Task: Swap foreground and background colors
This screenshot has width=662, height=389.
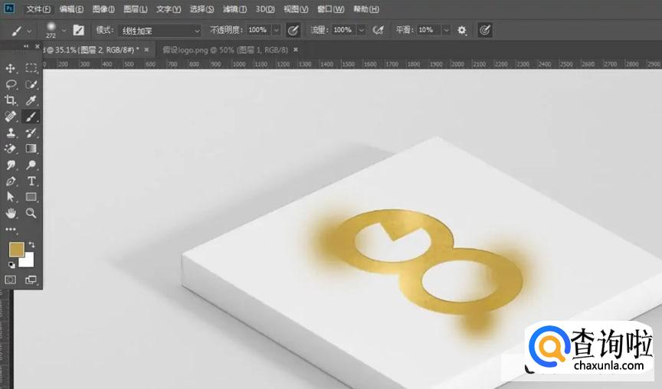Action: [x=31, y=244]
